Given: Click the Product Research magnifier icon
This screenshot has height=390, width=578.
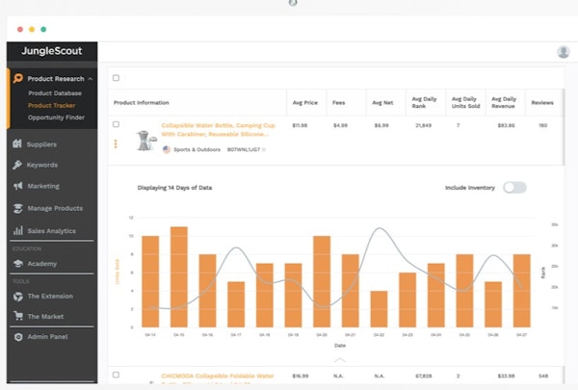Looking at the screenshot, I should pos(17,78).
